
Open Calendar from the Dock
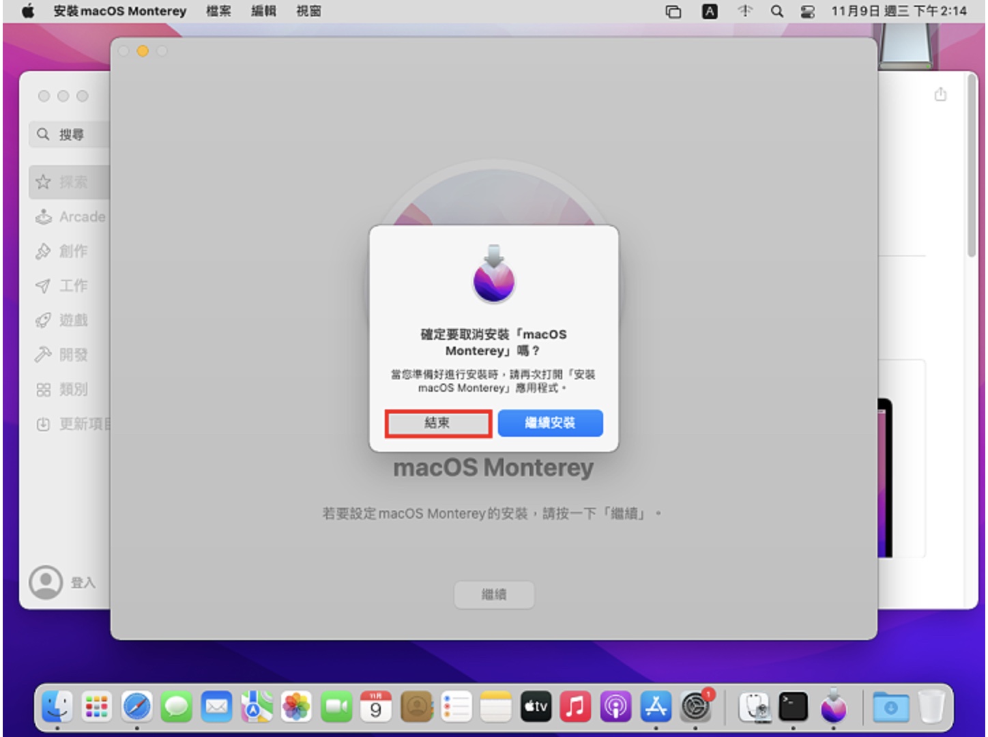tap(376, 706)
